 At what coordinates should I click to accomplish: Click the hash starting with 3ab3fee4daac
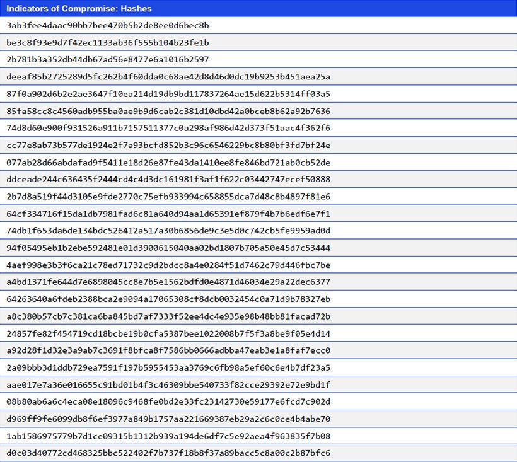(107, 25)
